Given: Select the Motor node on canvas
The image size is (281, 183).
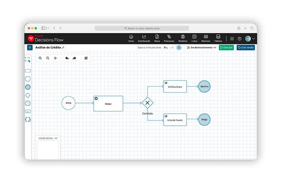Looking at the screenshot, I should pyautogui.click(x=108, y=104).
